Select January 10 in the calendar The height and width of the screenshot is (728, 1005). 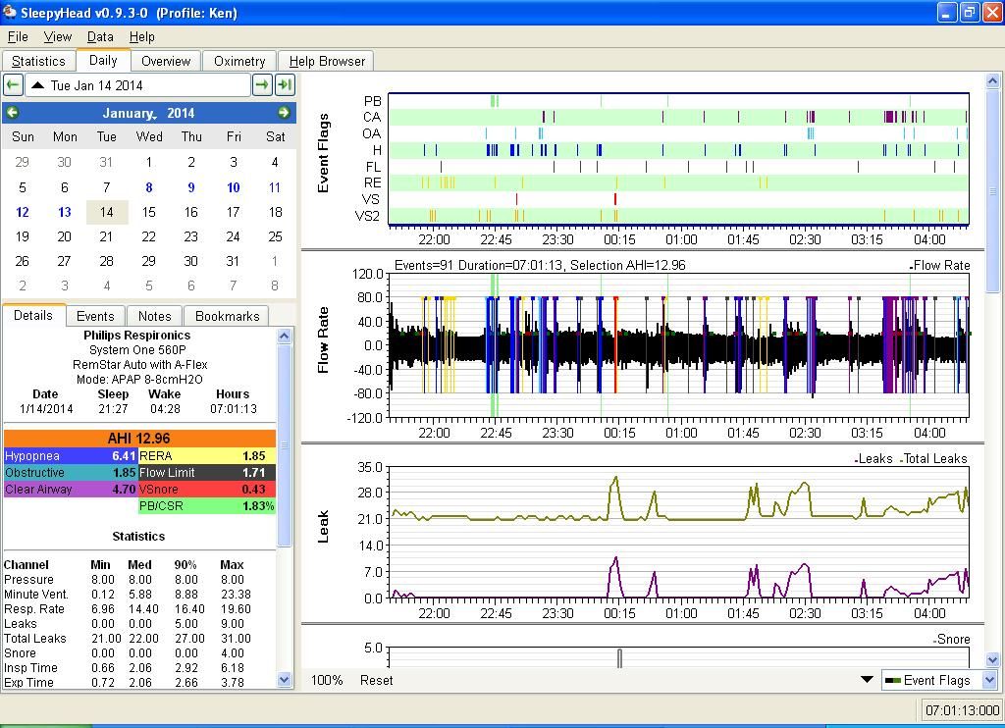234,187
